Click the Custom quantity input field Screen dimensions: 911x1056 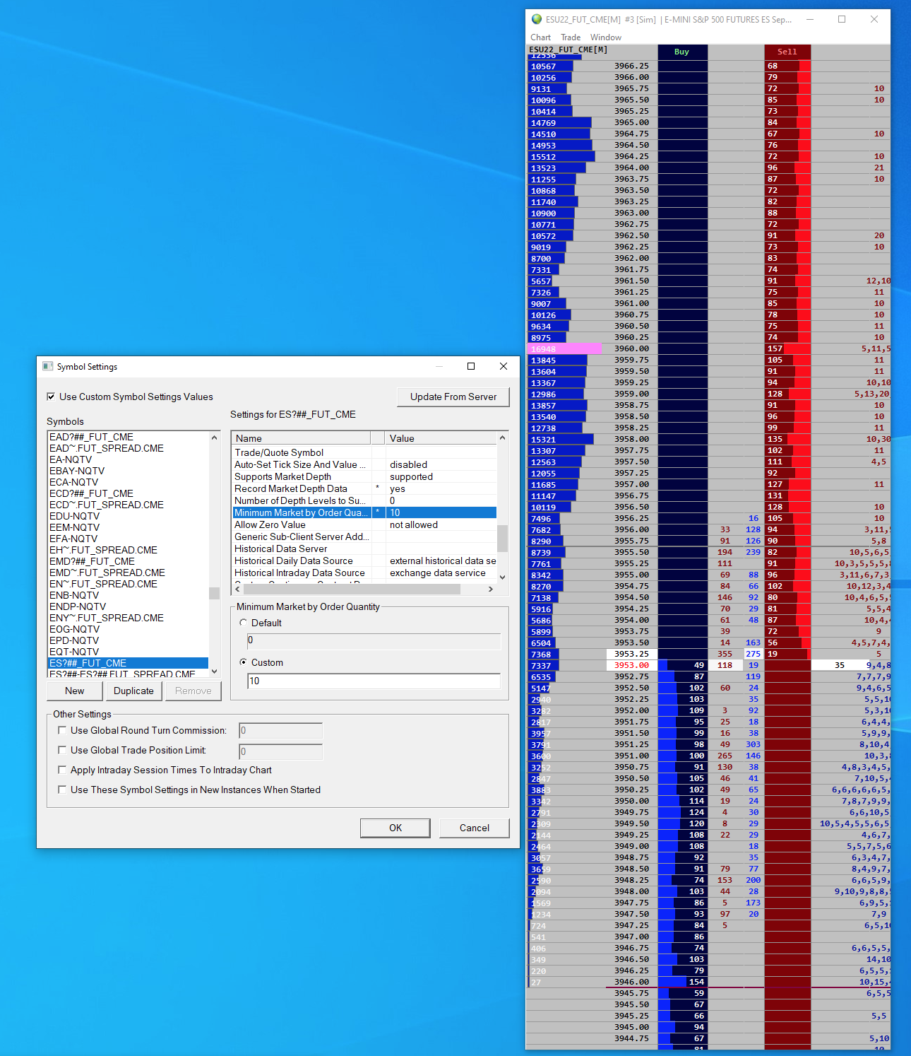[374, 681]
